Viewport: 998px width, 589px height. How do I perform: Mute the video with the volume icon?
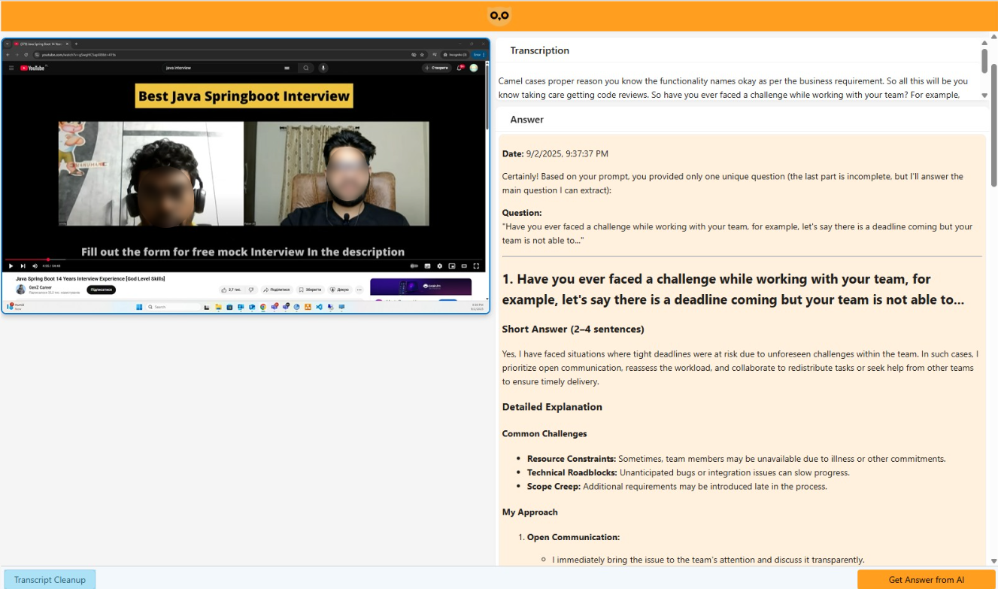pos(35,266)
